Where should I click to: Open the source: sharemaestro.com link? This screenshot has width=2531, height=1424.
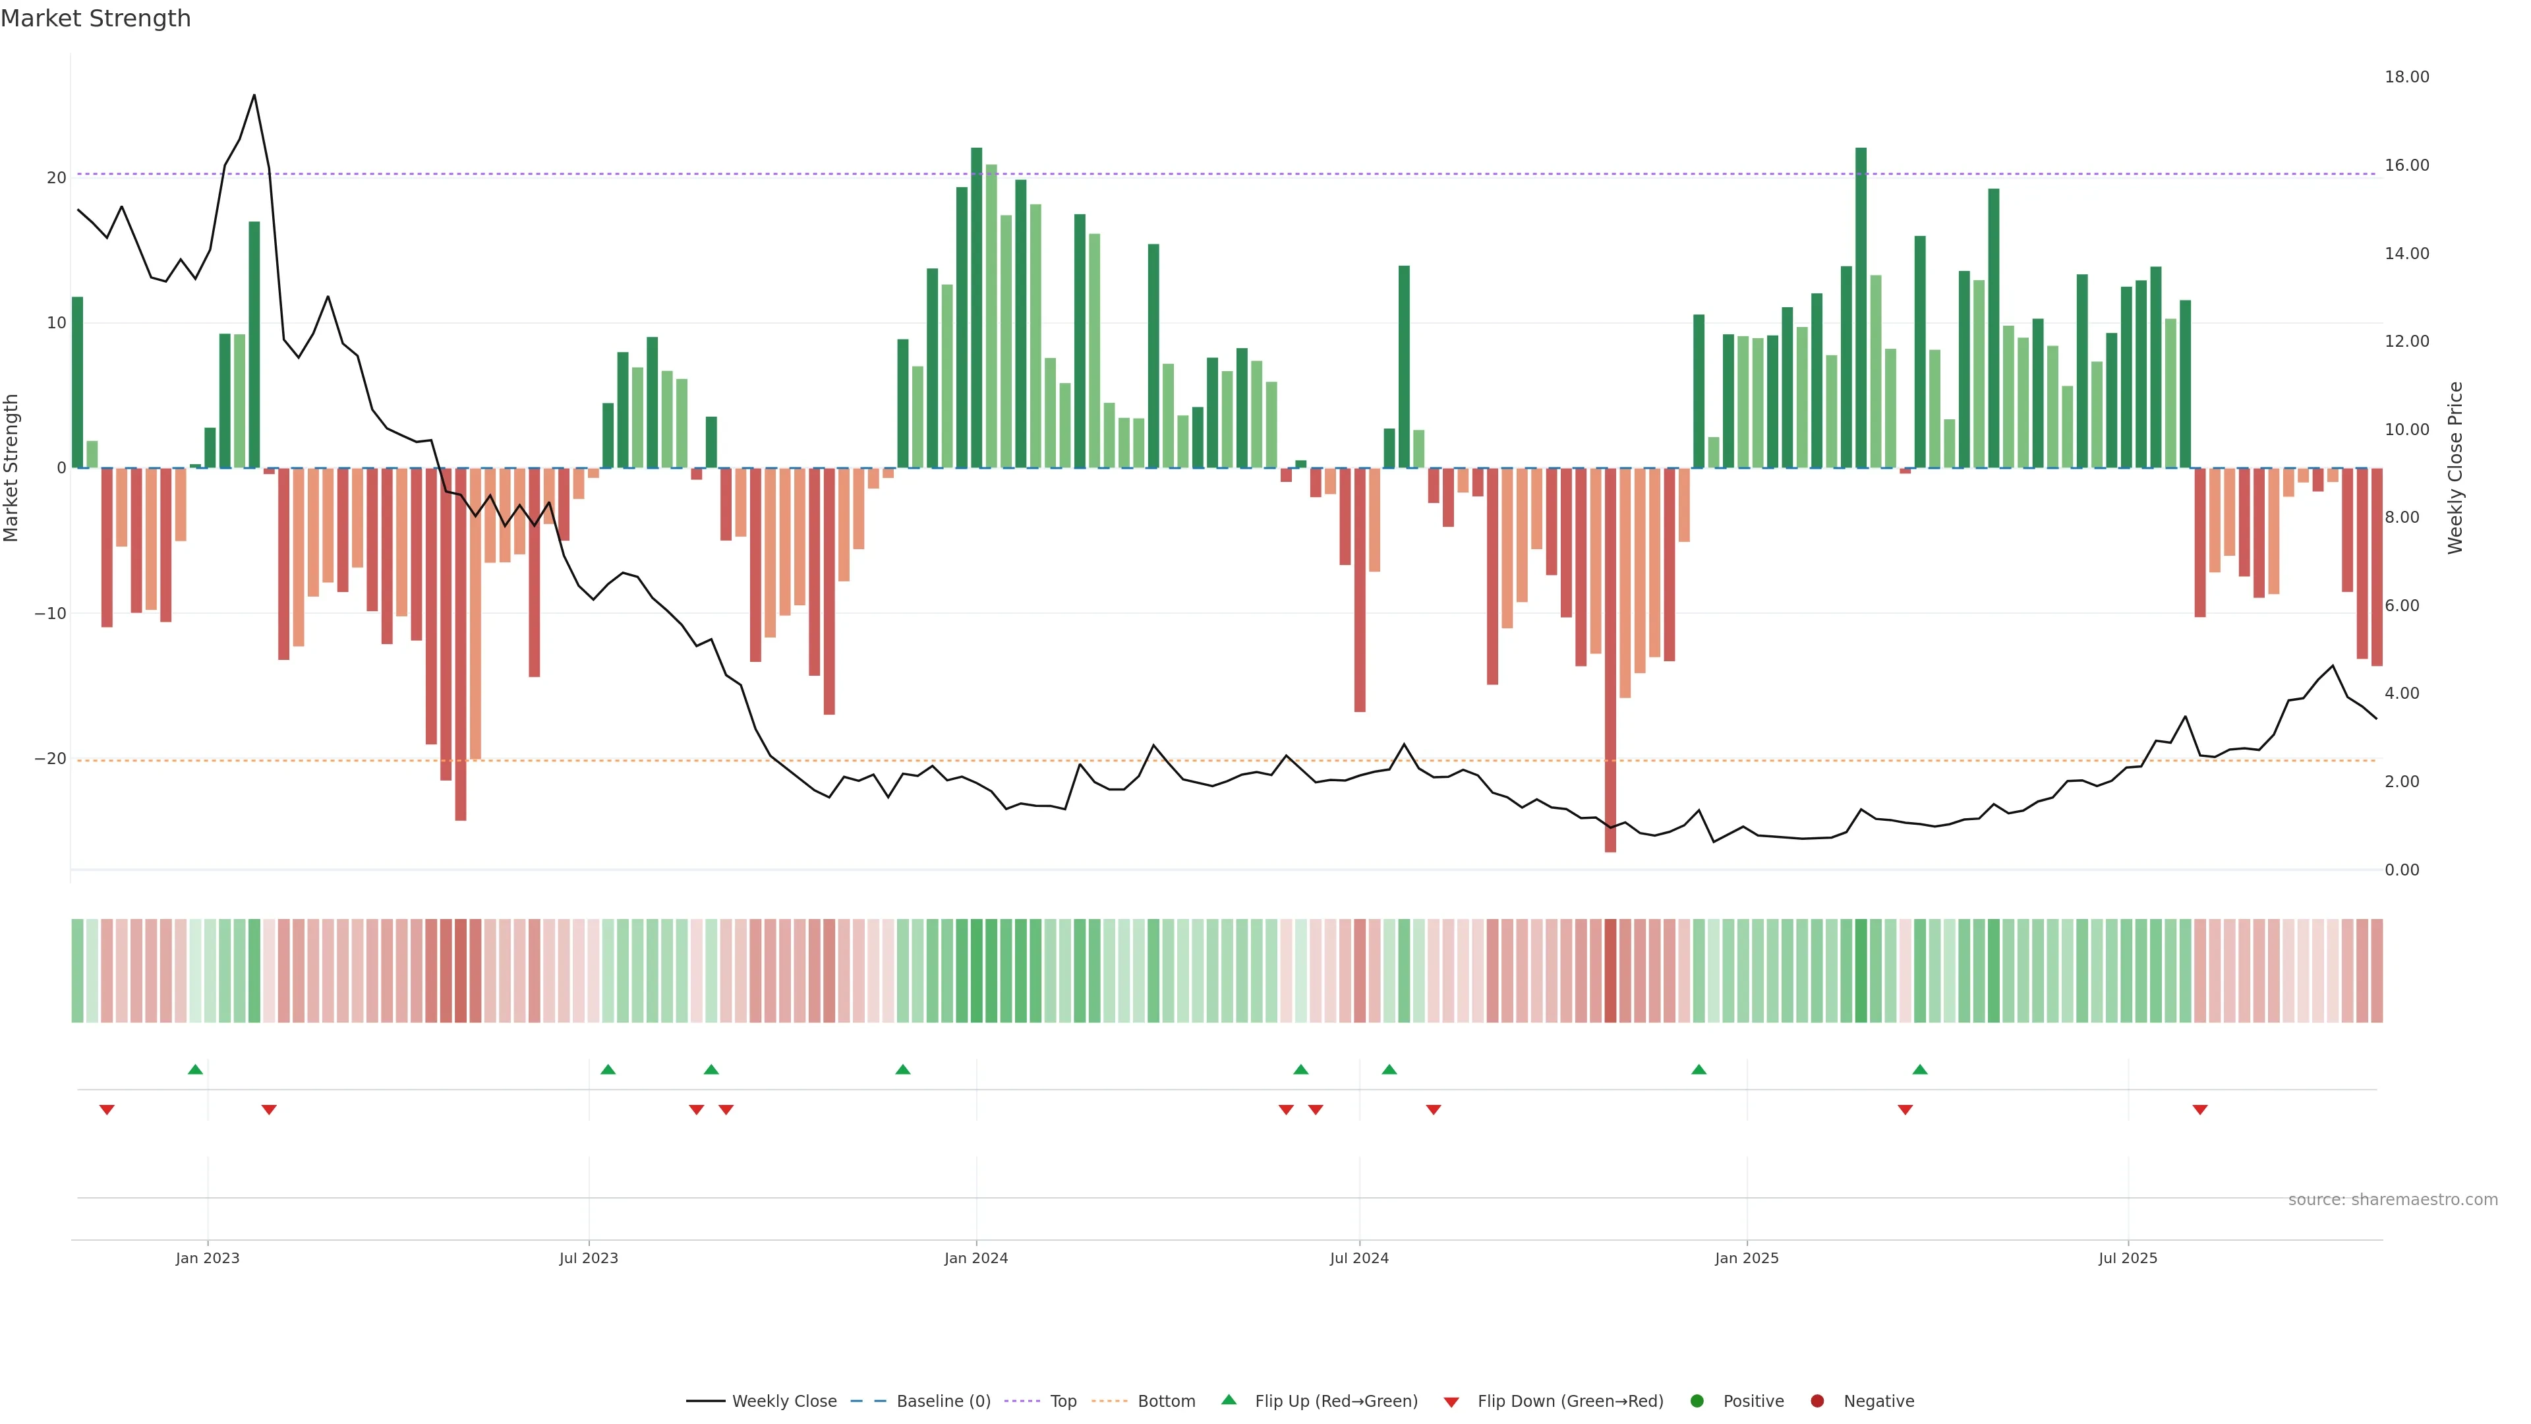pos(2393,1200)
